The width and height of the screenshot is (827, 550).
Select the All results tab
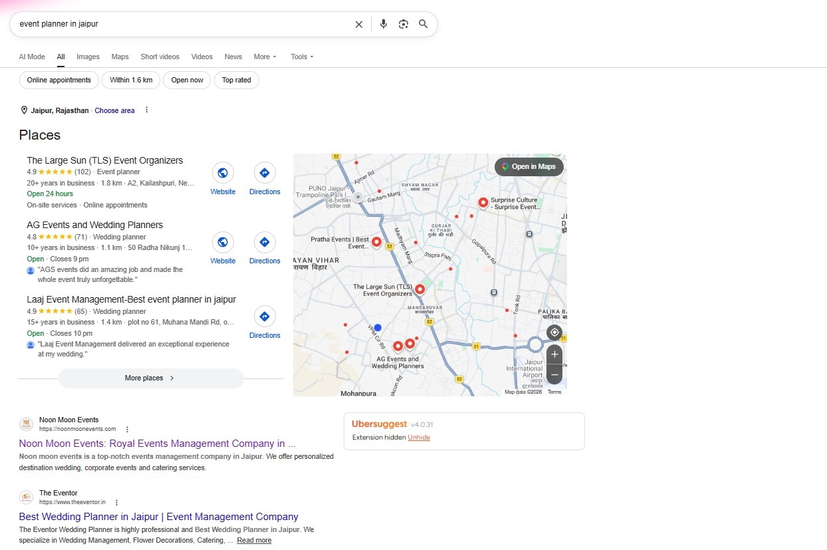[60, 57]
